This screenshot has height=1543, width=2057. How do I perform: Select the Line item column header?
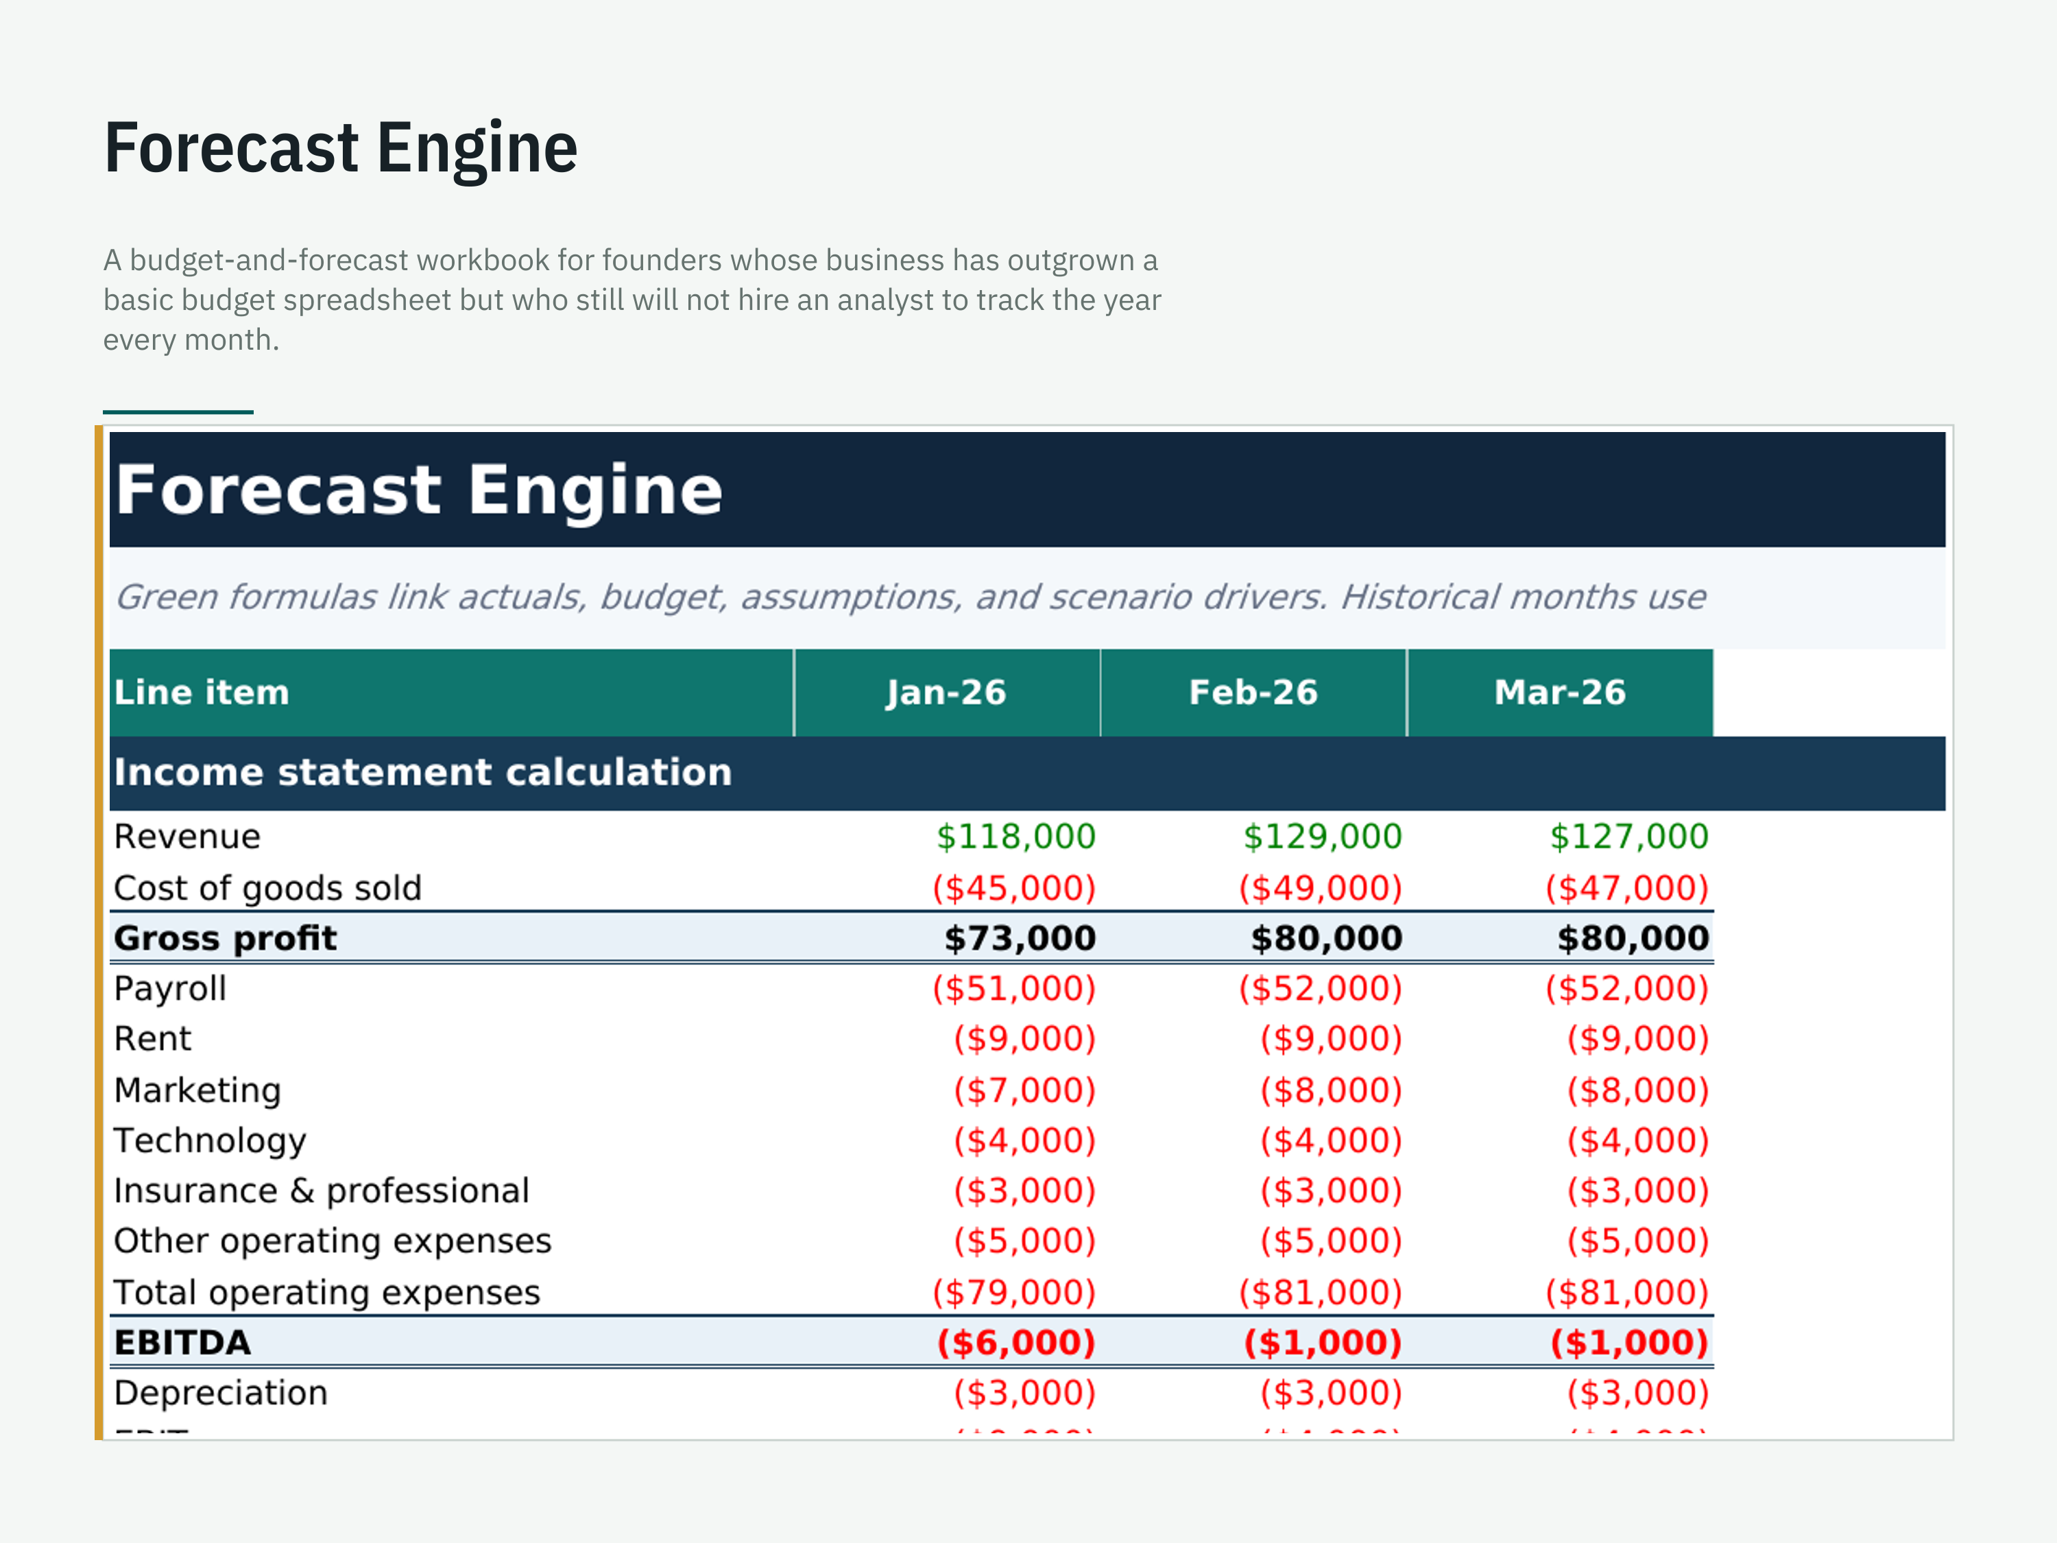point(451,693)
